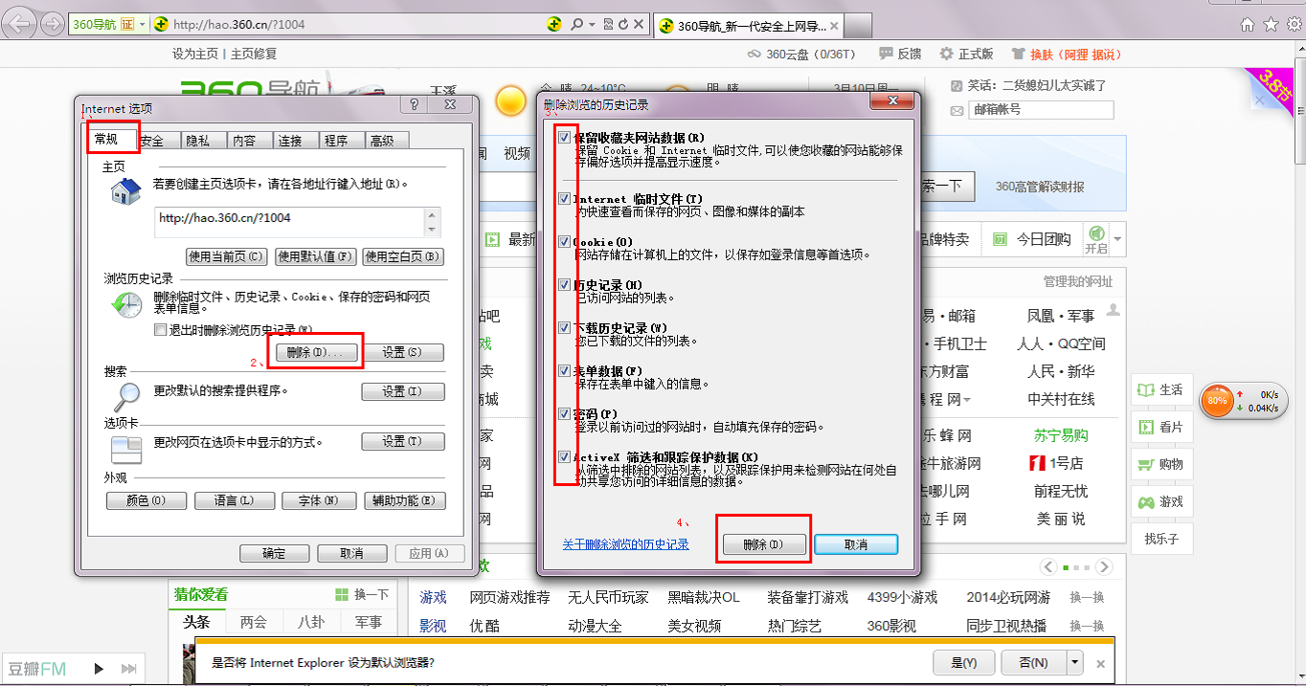Expand the address bar search dropdown arrow
The height and width of the screenshot is (686, 1306).
(593, 24)
